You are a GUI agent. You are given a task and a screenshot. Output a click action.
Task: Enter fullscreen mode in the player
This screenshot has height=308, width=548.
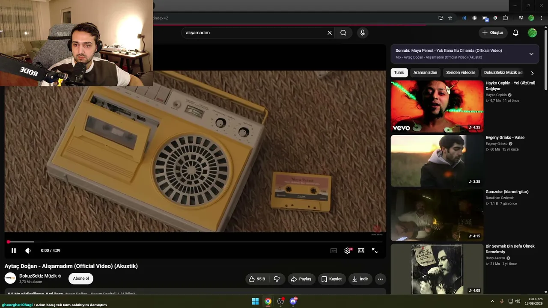pyautogui.click(x=375, y=251)
